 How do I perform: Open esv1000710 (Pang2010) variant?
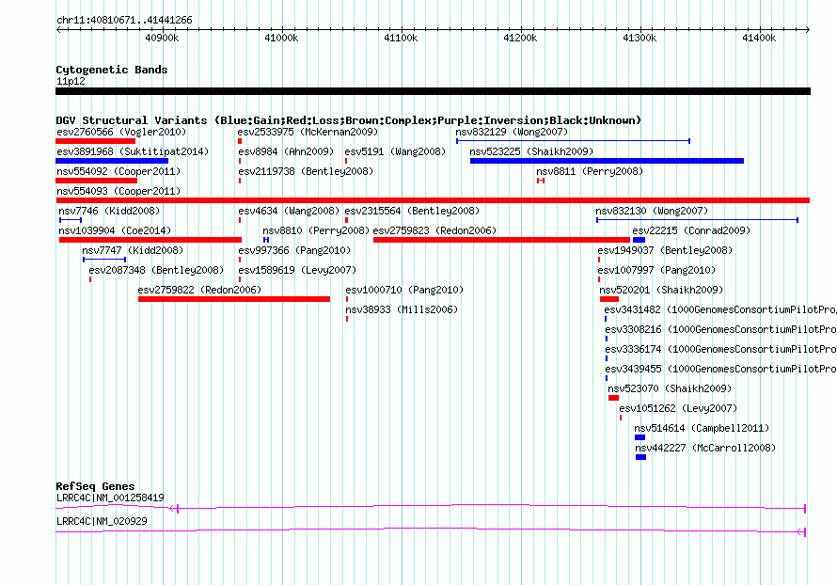404,290
